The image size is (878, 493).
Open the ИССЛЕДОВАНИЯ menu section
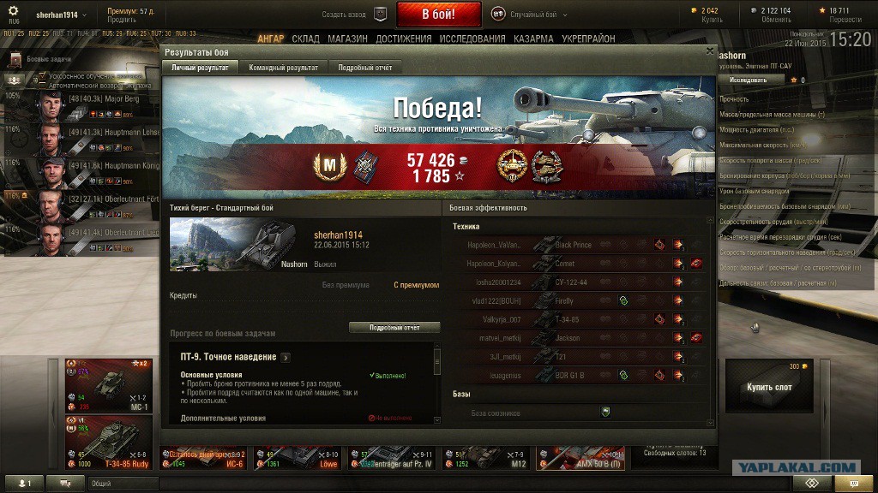click(472, 39)
